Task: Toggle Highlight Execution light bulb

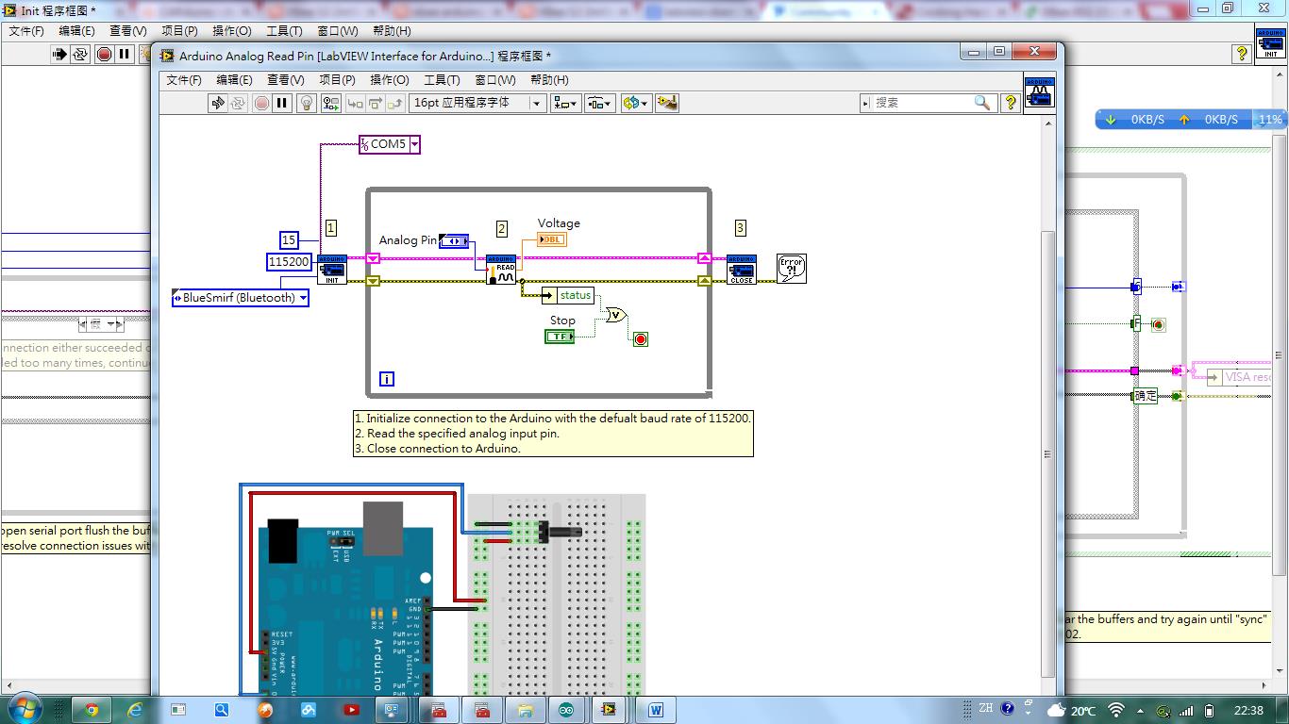Action: (x=307, y=103)
